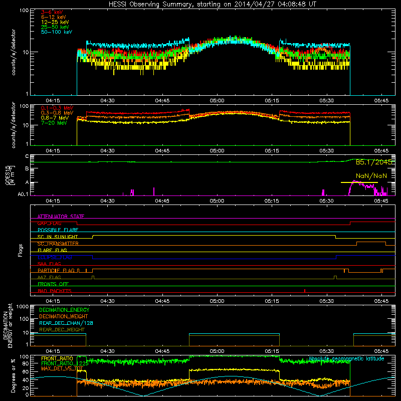Click the SC_IN_SUNLIGHT flag label

click(x=58, y=237)
